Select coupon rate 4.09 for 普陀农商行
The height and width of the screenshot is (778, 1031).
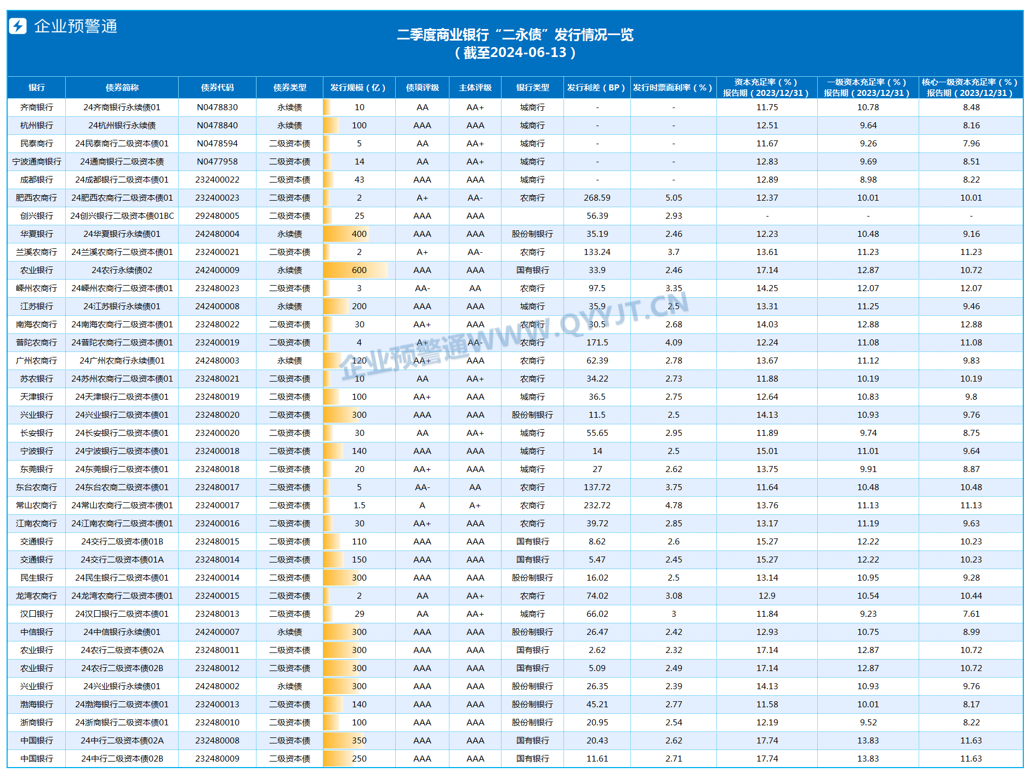pyautogui.click(x=674, y=343)
